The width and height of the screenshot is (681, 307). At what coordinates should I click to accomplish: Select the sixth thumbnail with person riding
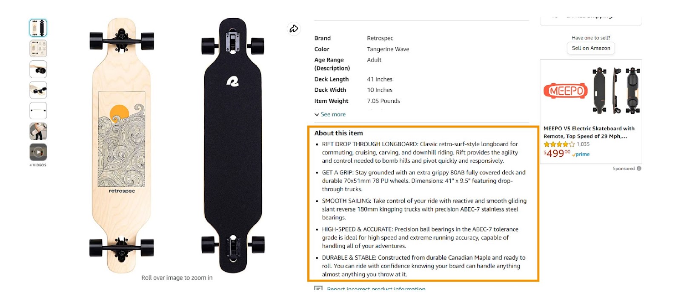(x=38, y=131)
